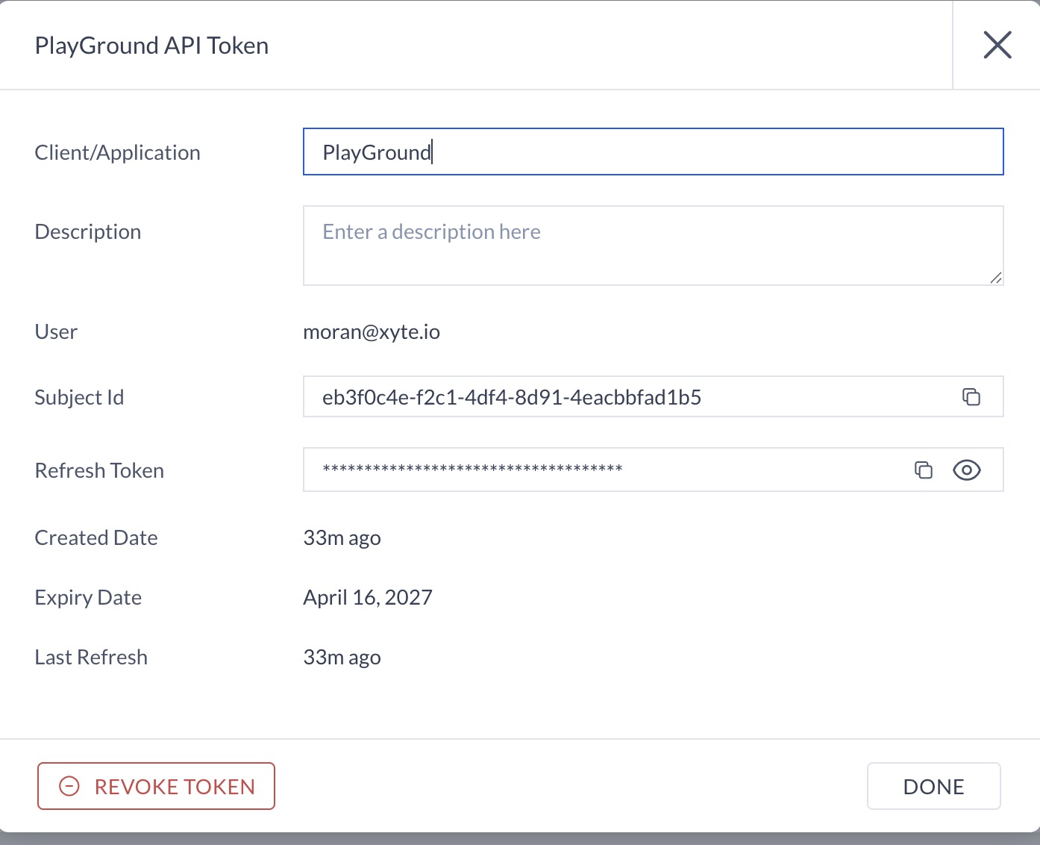Click the Created Date label
The height and width of the screenshot is (845, 1040).
pyautogui.click(x=96, y=537)
